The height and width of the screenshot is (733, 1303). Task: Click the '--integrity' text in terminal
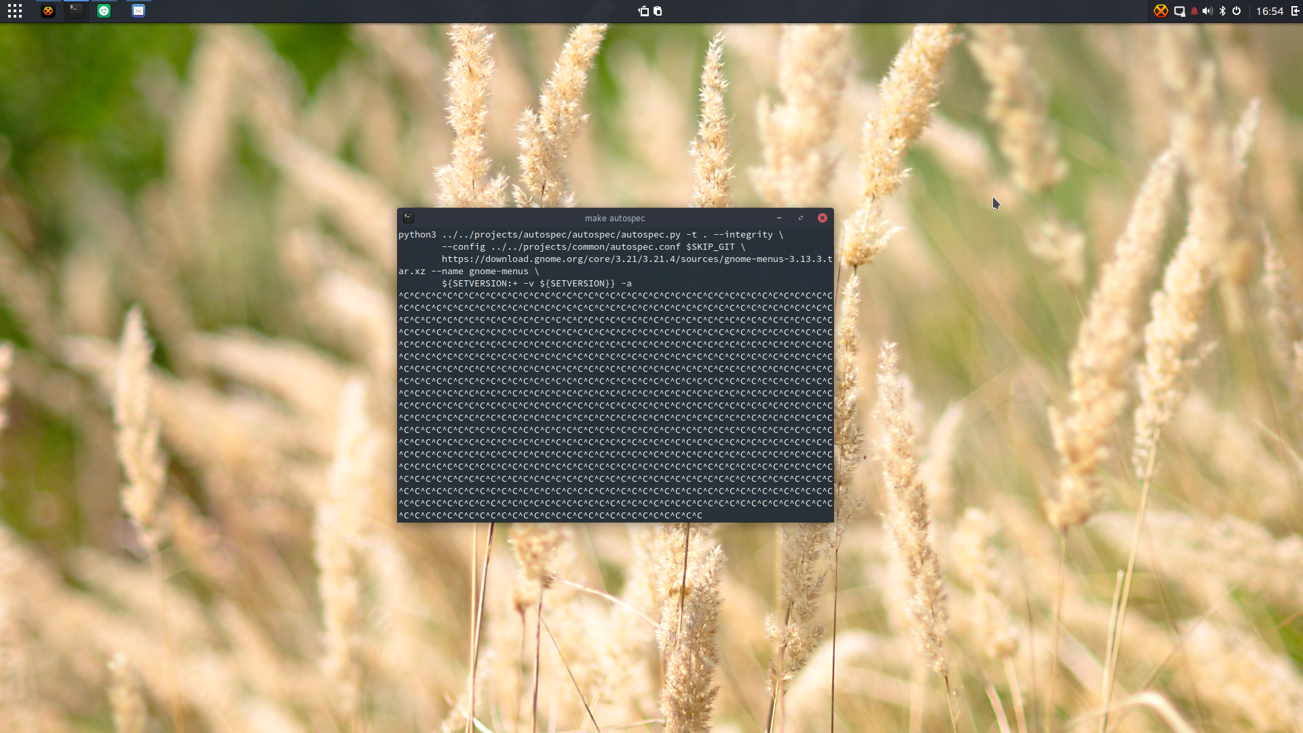tap(743, 235)
